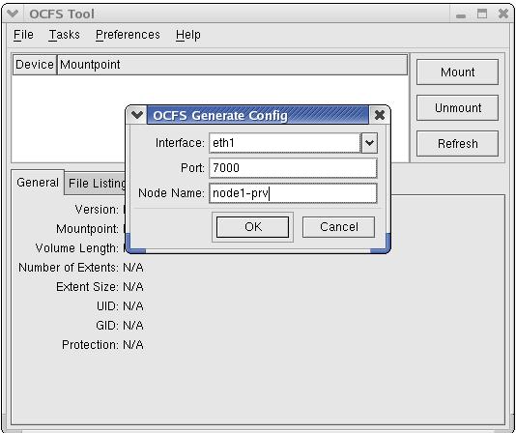Viewport: 516px width, 433px height.
Task: Open the Generate Config dialog menu arrow
Action: pyautogui.click(x=137, y=115)
